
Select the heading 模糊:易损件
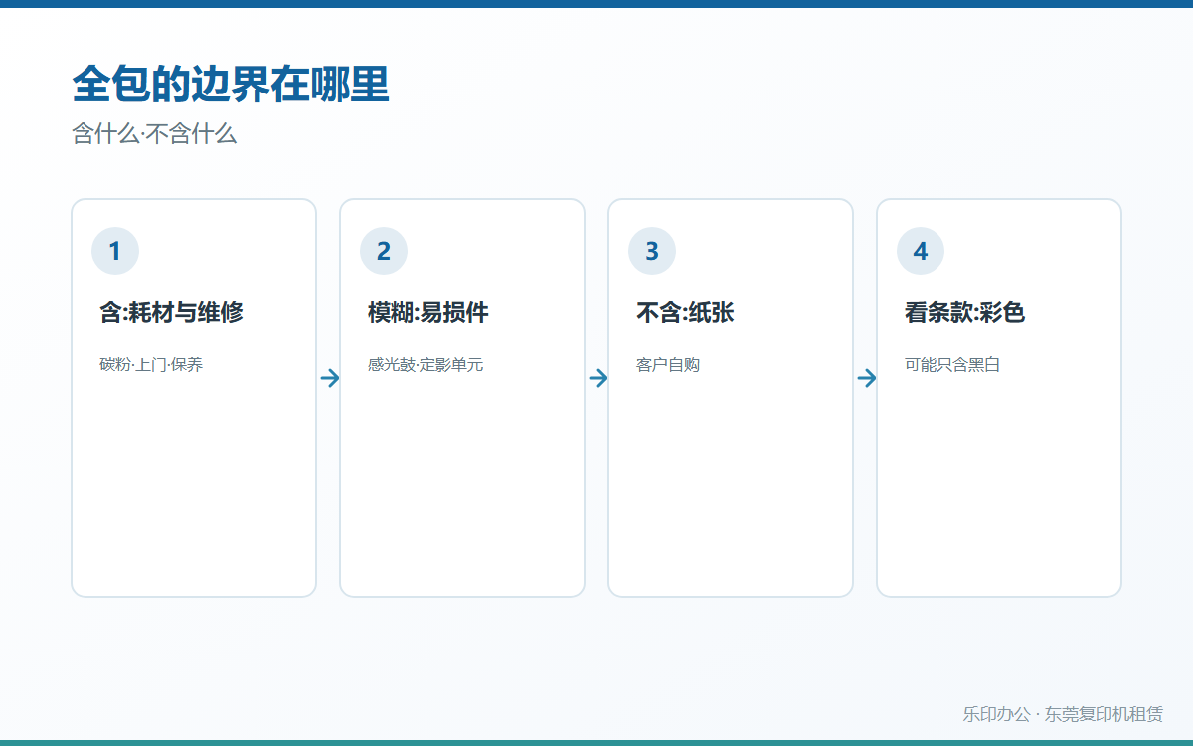[428, 312]
